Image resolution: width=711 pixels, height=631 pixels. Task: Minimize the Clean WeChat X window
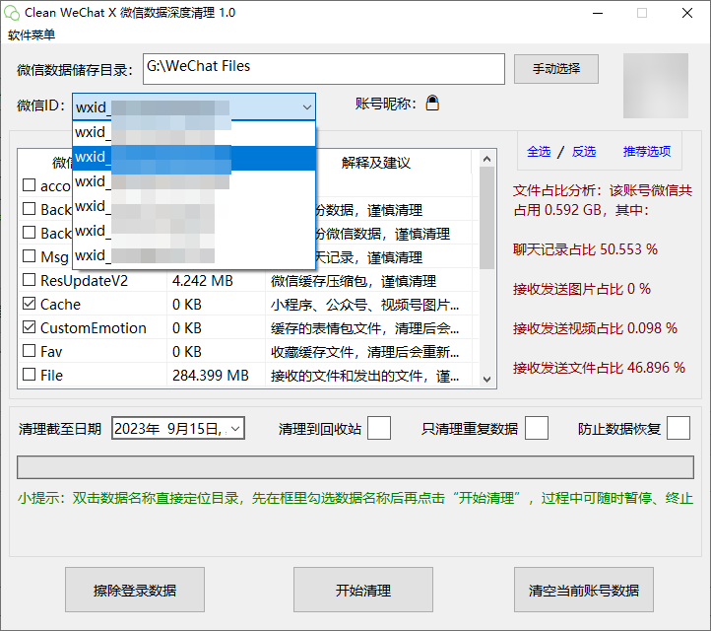click(598, 13)
